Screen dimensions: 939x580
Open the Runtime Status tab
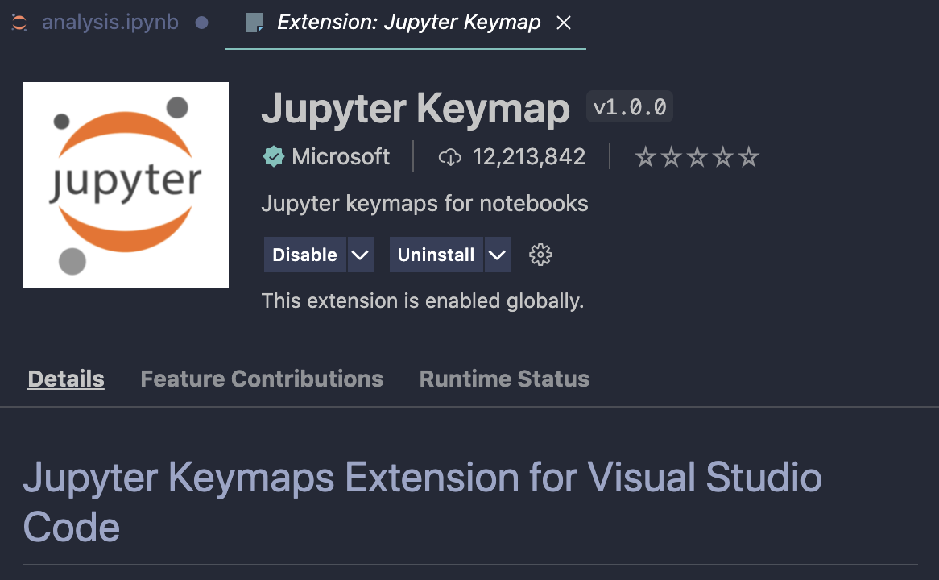pyautogui.click(x=504, y=379)
